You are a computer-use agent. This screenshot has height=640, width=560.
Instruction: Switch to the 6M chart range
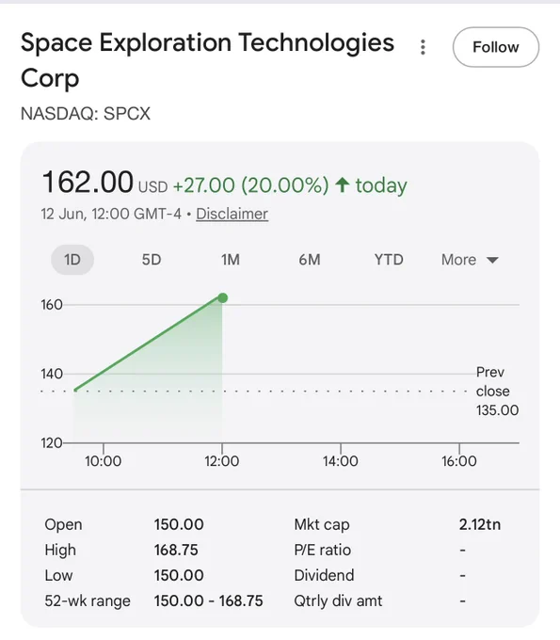tap(310, 260)
